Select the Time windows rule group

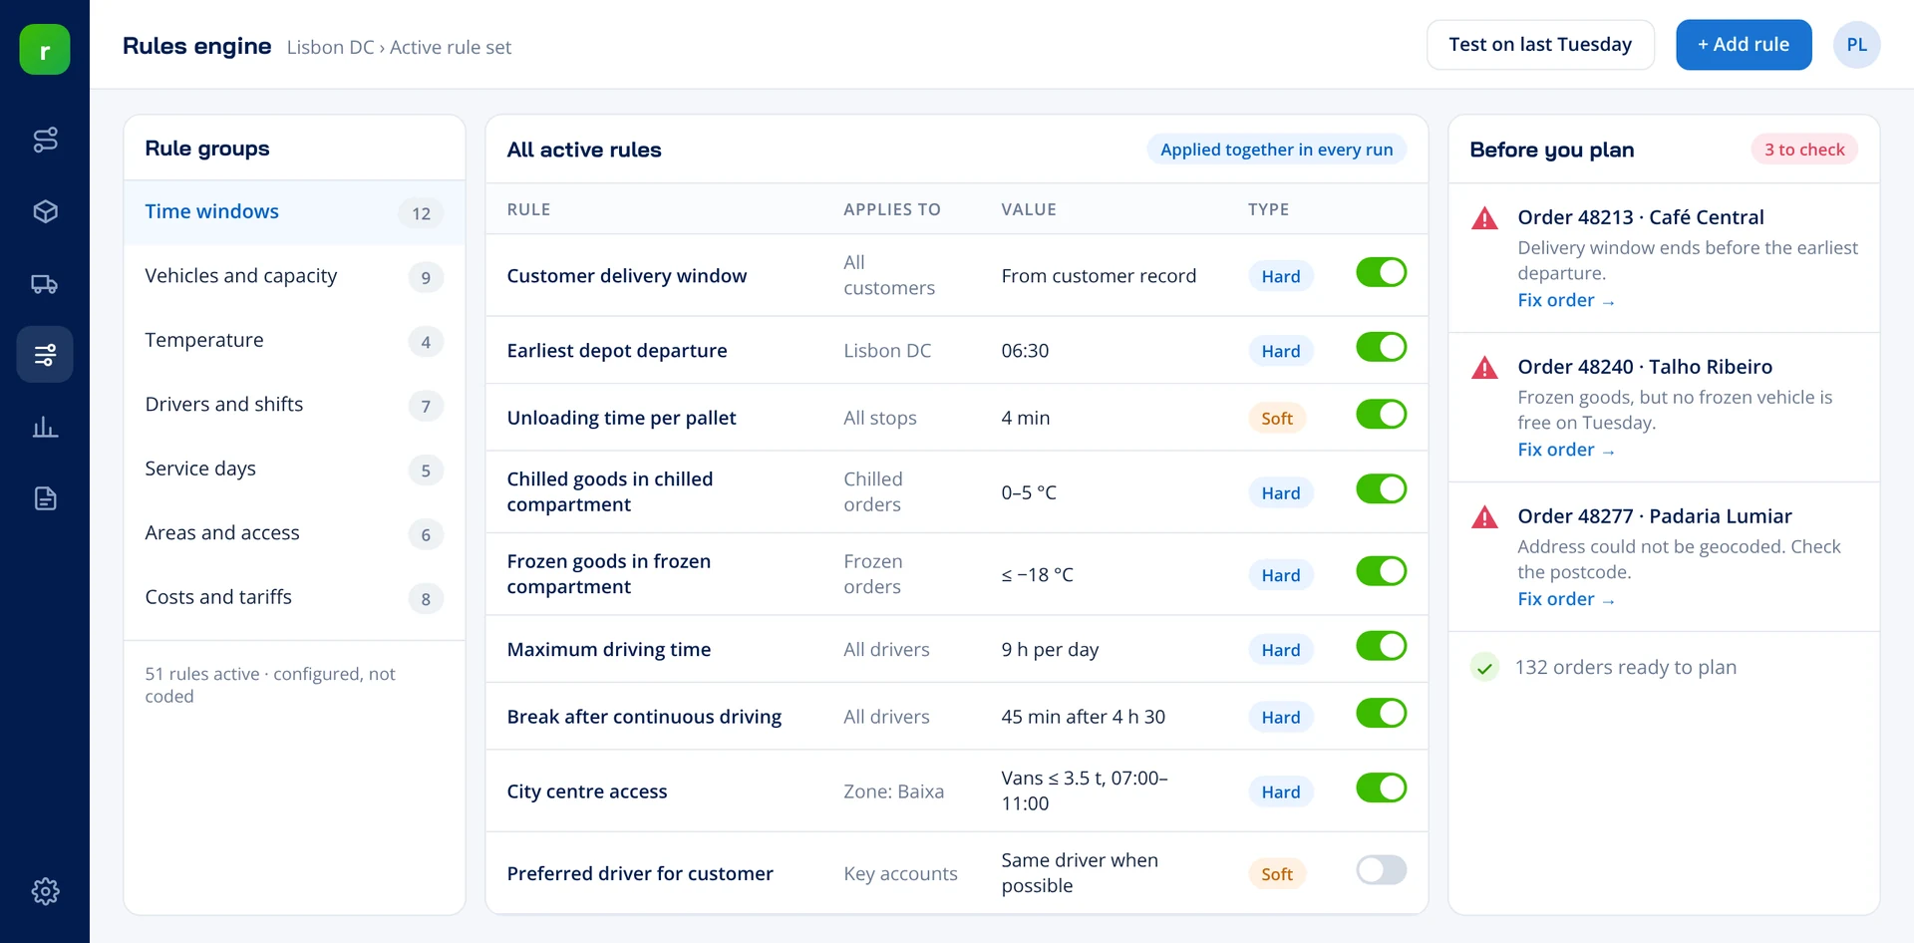point(294,212)
